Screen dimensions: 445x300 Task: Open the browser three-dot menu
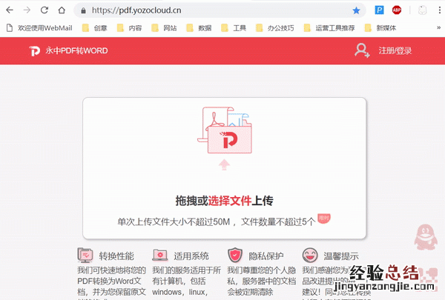[x=440, y=10]
